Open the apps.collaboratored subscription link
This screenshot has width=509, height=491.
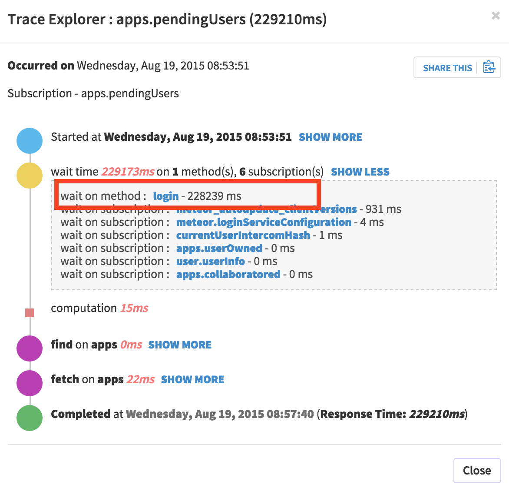click(x=228, y=275)
